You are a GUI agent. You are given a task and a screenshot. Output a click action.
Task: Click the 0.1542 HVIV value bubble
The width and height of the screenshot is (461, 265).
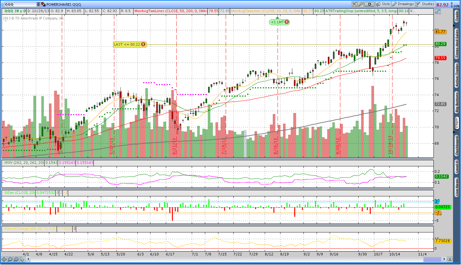[441, 176]
